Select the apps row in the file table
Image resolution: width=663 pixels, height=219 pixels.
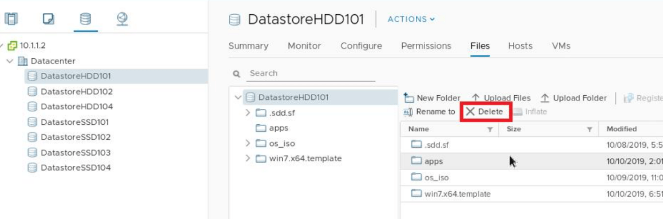(531, 161)
